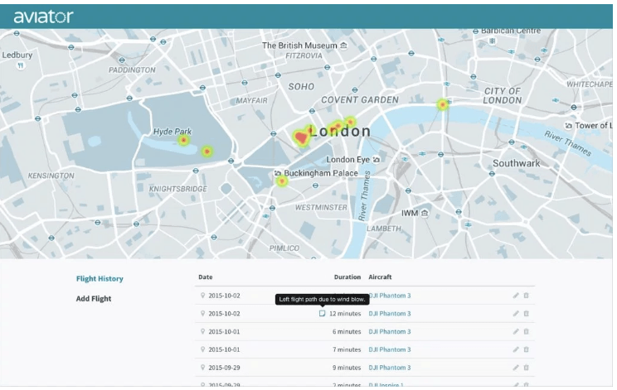Click the Southwark map label
Screen dimensions: 617x390
[517, 163]
